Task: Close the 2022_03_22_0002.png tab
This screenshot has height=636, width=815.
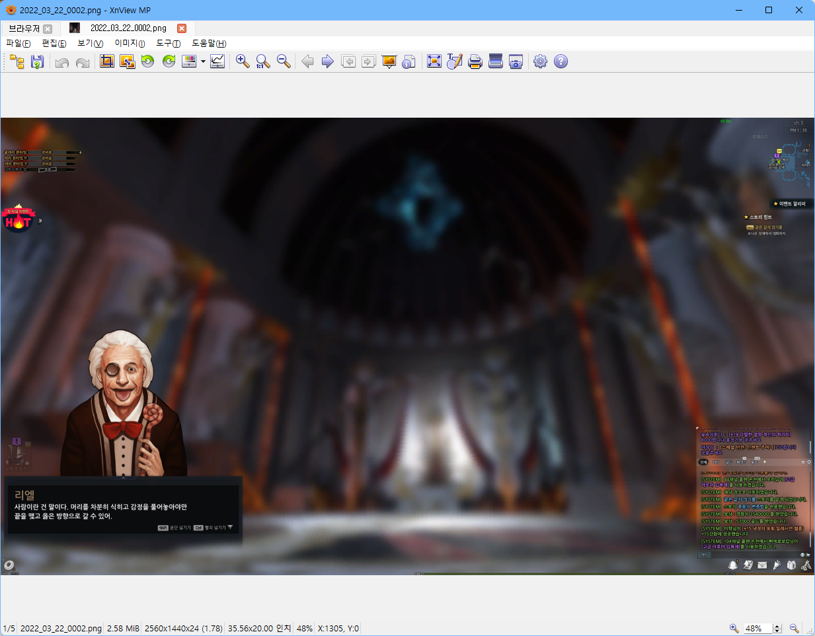Action: pyautogui.click(x=182, y=28)
